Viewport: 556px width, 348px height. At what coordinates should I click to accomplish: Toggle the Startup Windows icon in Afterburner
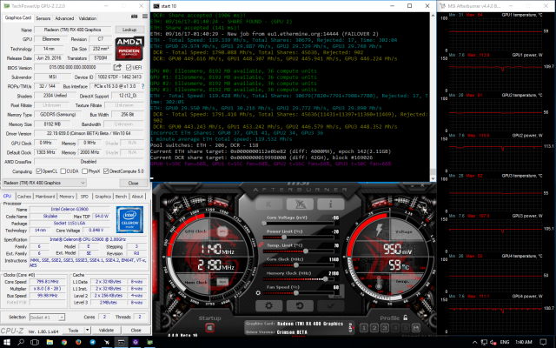pos(209,328)
